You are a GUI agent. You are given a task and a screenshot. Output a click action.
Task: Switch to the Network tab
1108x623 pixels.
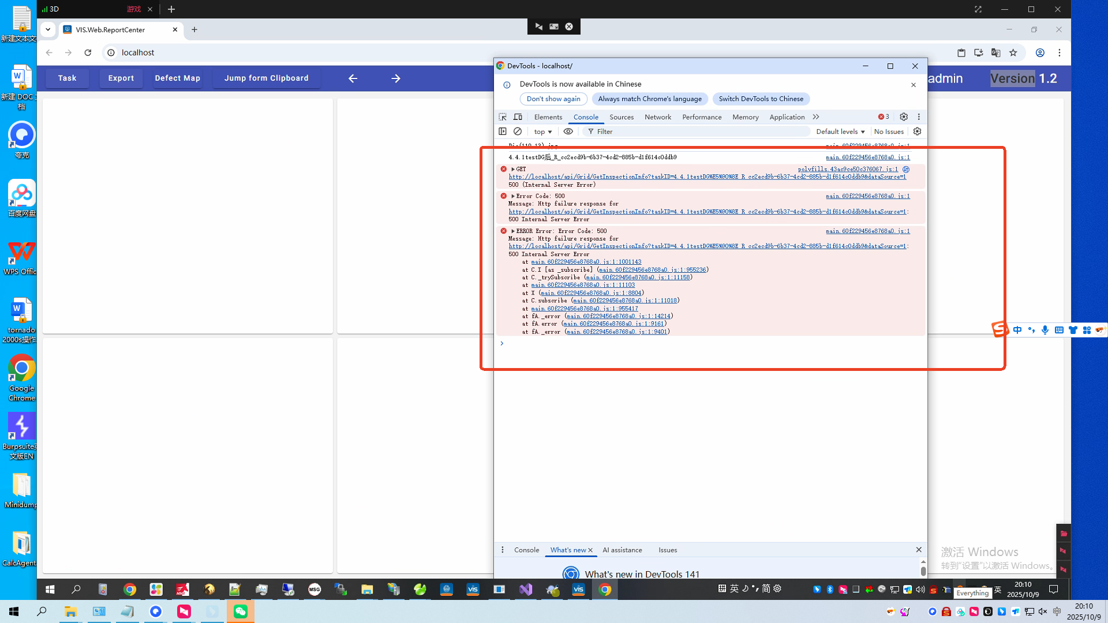click(657, 117)
